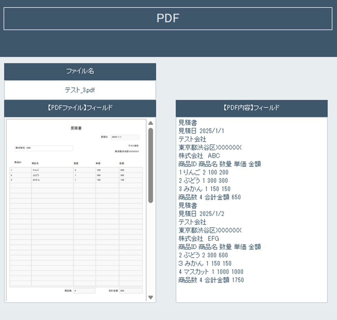Click the scroll down arrow in PDF preview
337x320 pixels.
tap(151, 297)
